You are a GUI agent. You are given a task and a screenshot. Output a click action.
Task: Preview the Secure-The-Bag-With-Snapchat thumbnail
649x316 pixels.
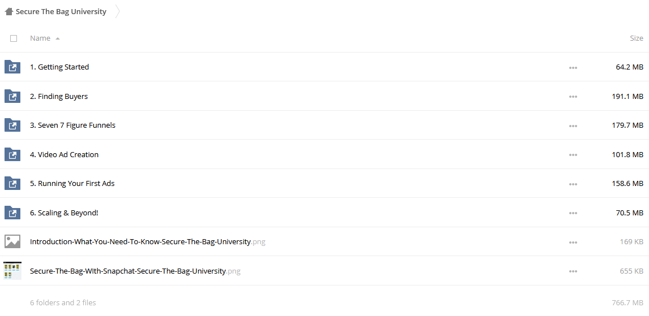click(12, 271)
